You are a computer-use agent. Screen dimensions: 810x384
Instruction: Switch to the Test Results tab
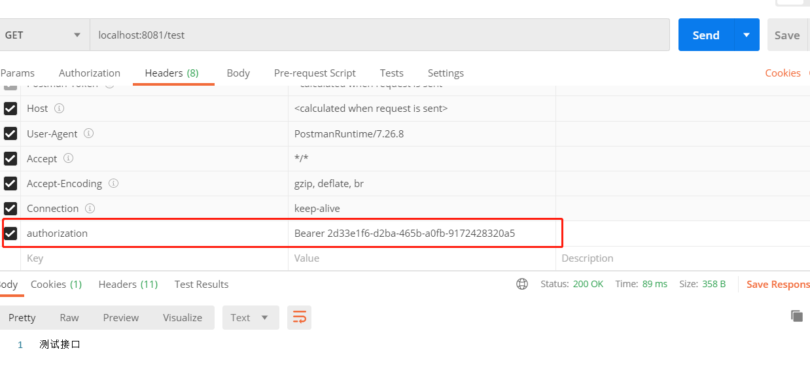pos(202,284)
